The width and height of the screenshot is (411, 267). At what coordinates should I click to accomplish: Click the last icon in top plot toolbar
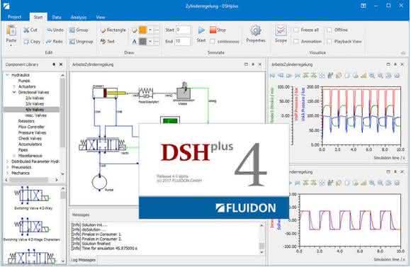point(397,76)
